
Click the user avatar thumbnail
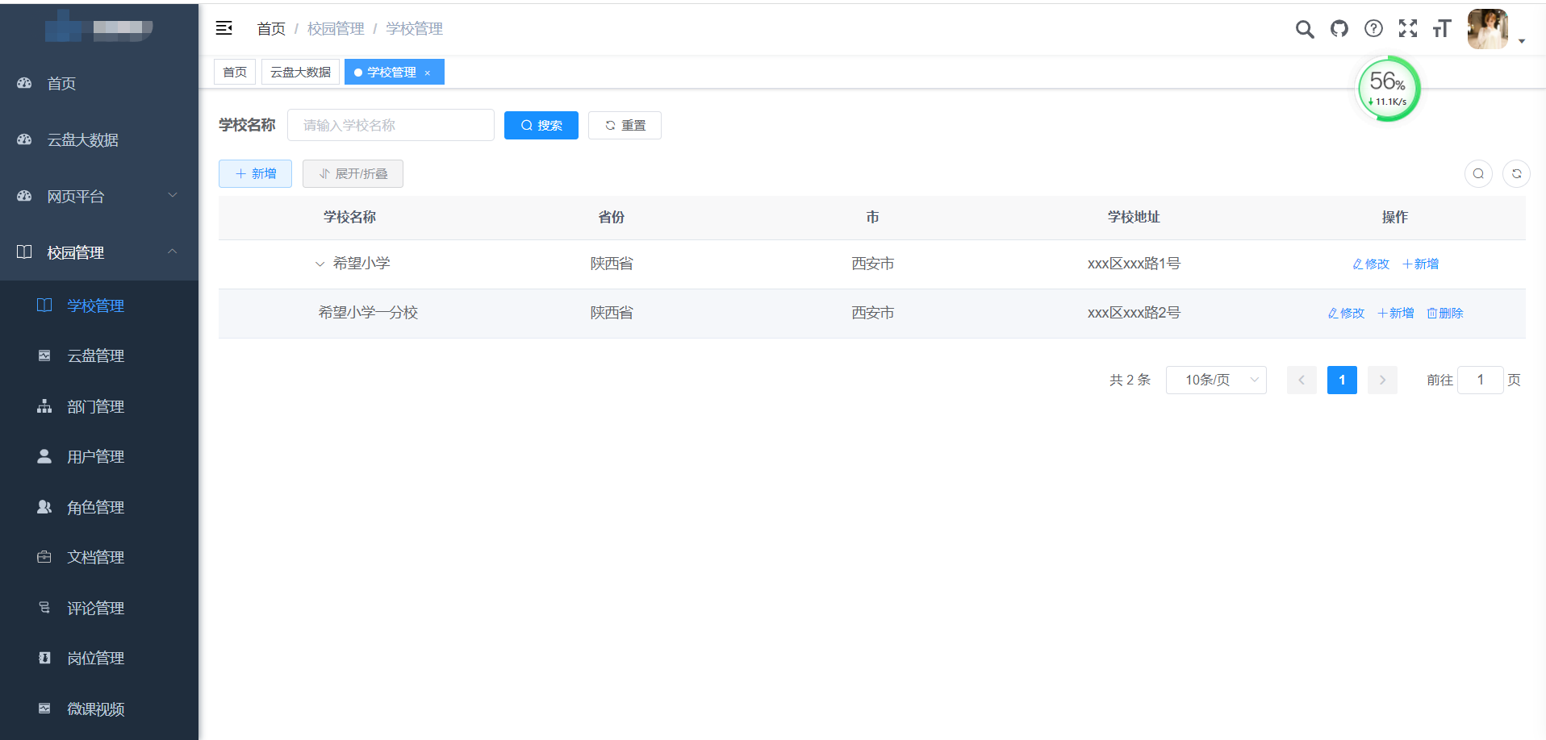click(1486, 29)
